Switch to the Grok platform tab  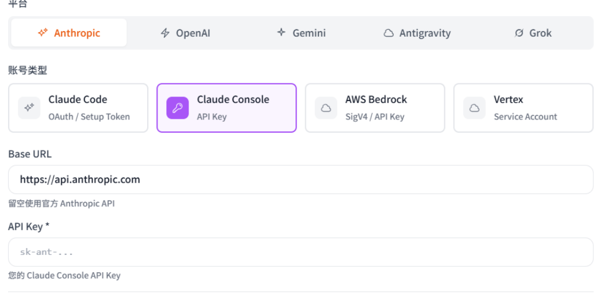(533, 33)
